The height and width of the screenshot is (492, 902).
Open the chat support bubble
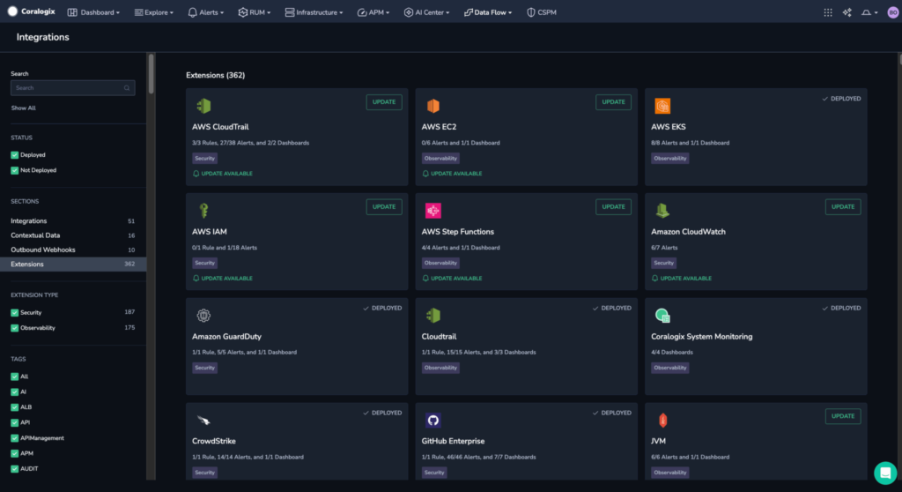point(885,473)
